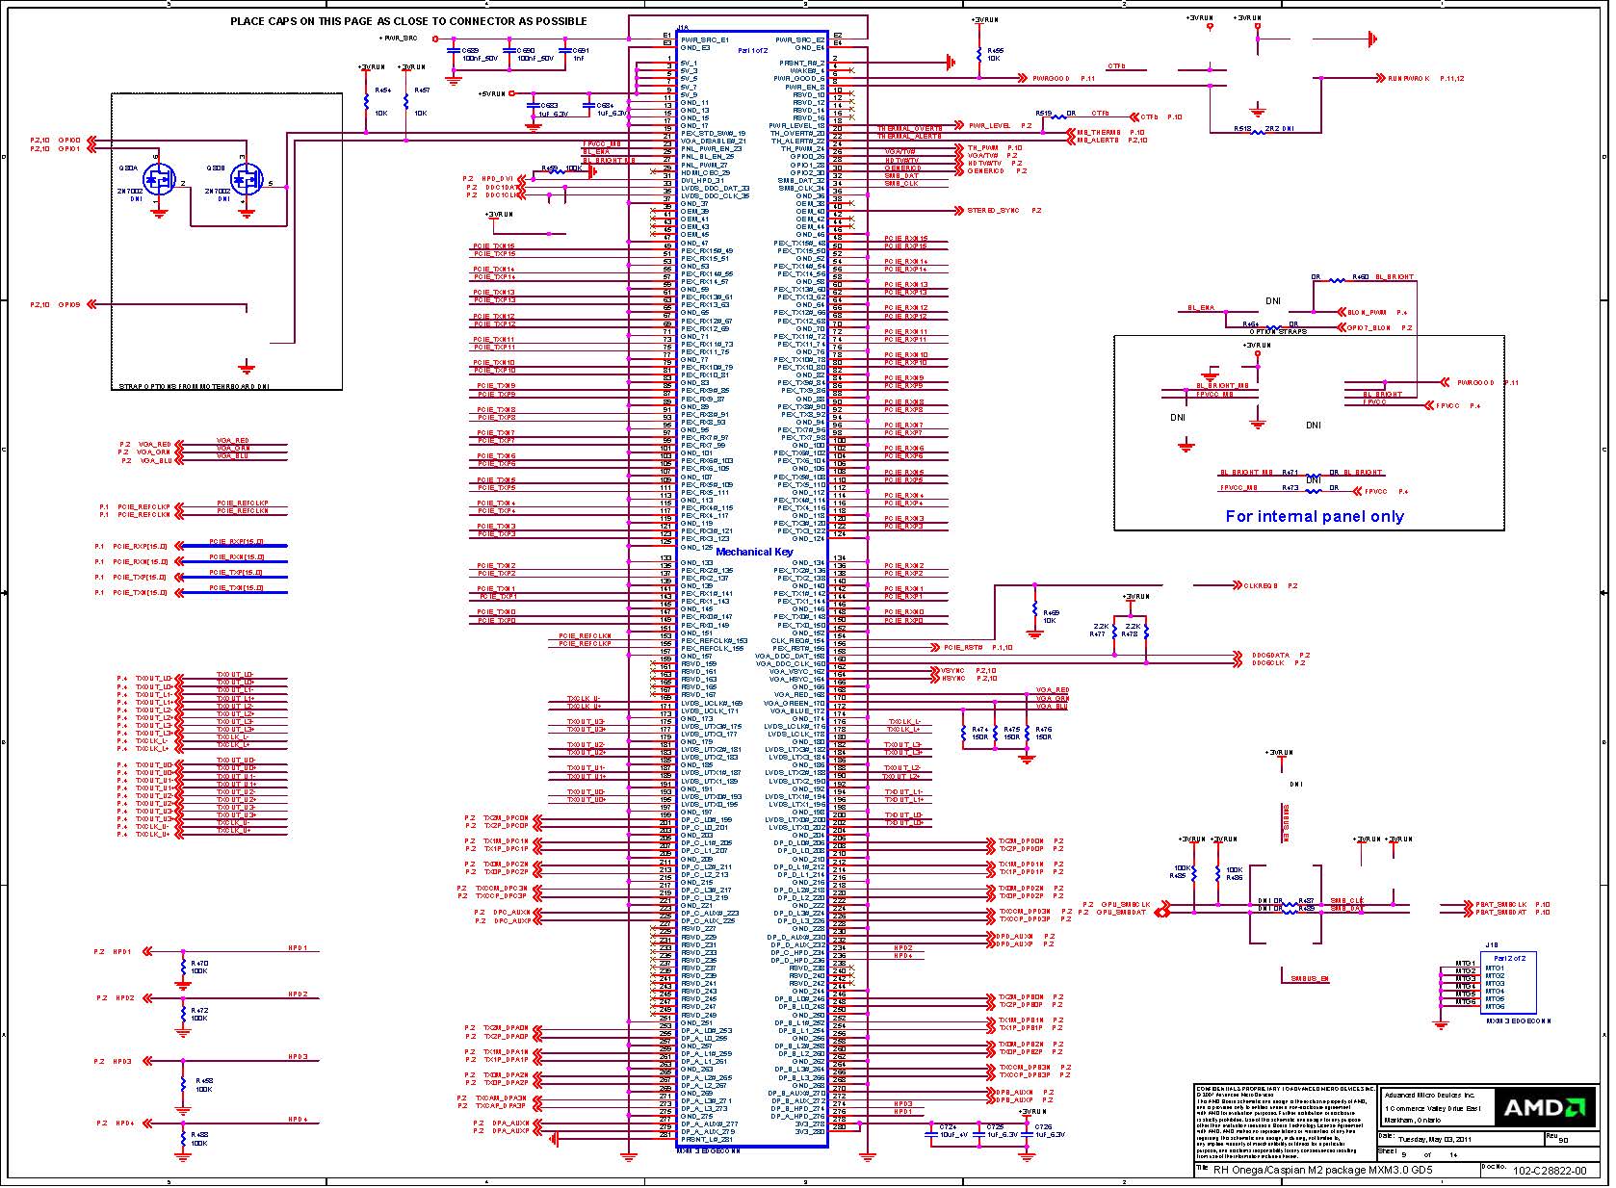Click the +PWR_SRC power net label

pos(399,39)
